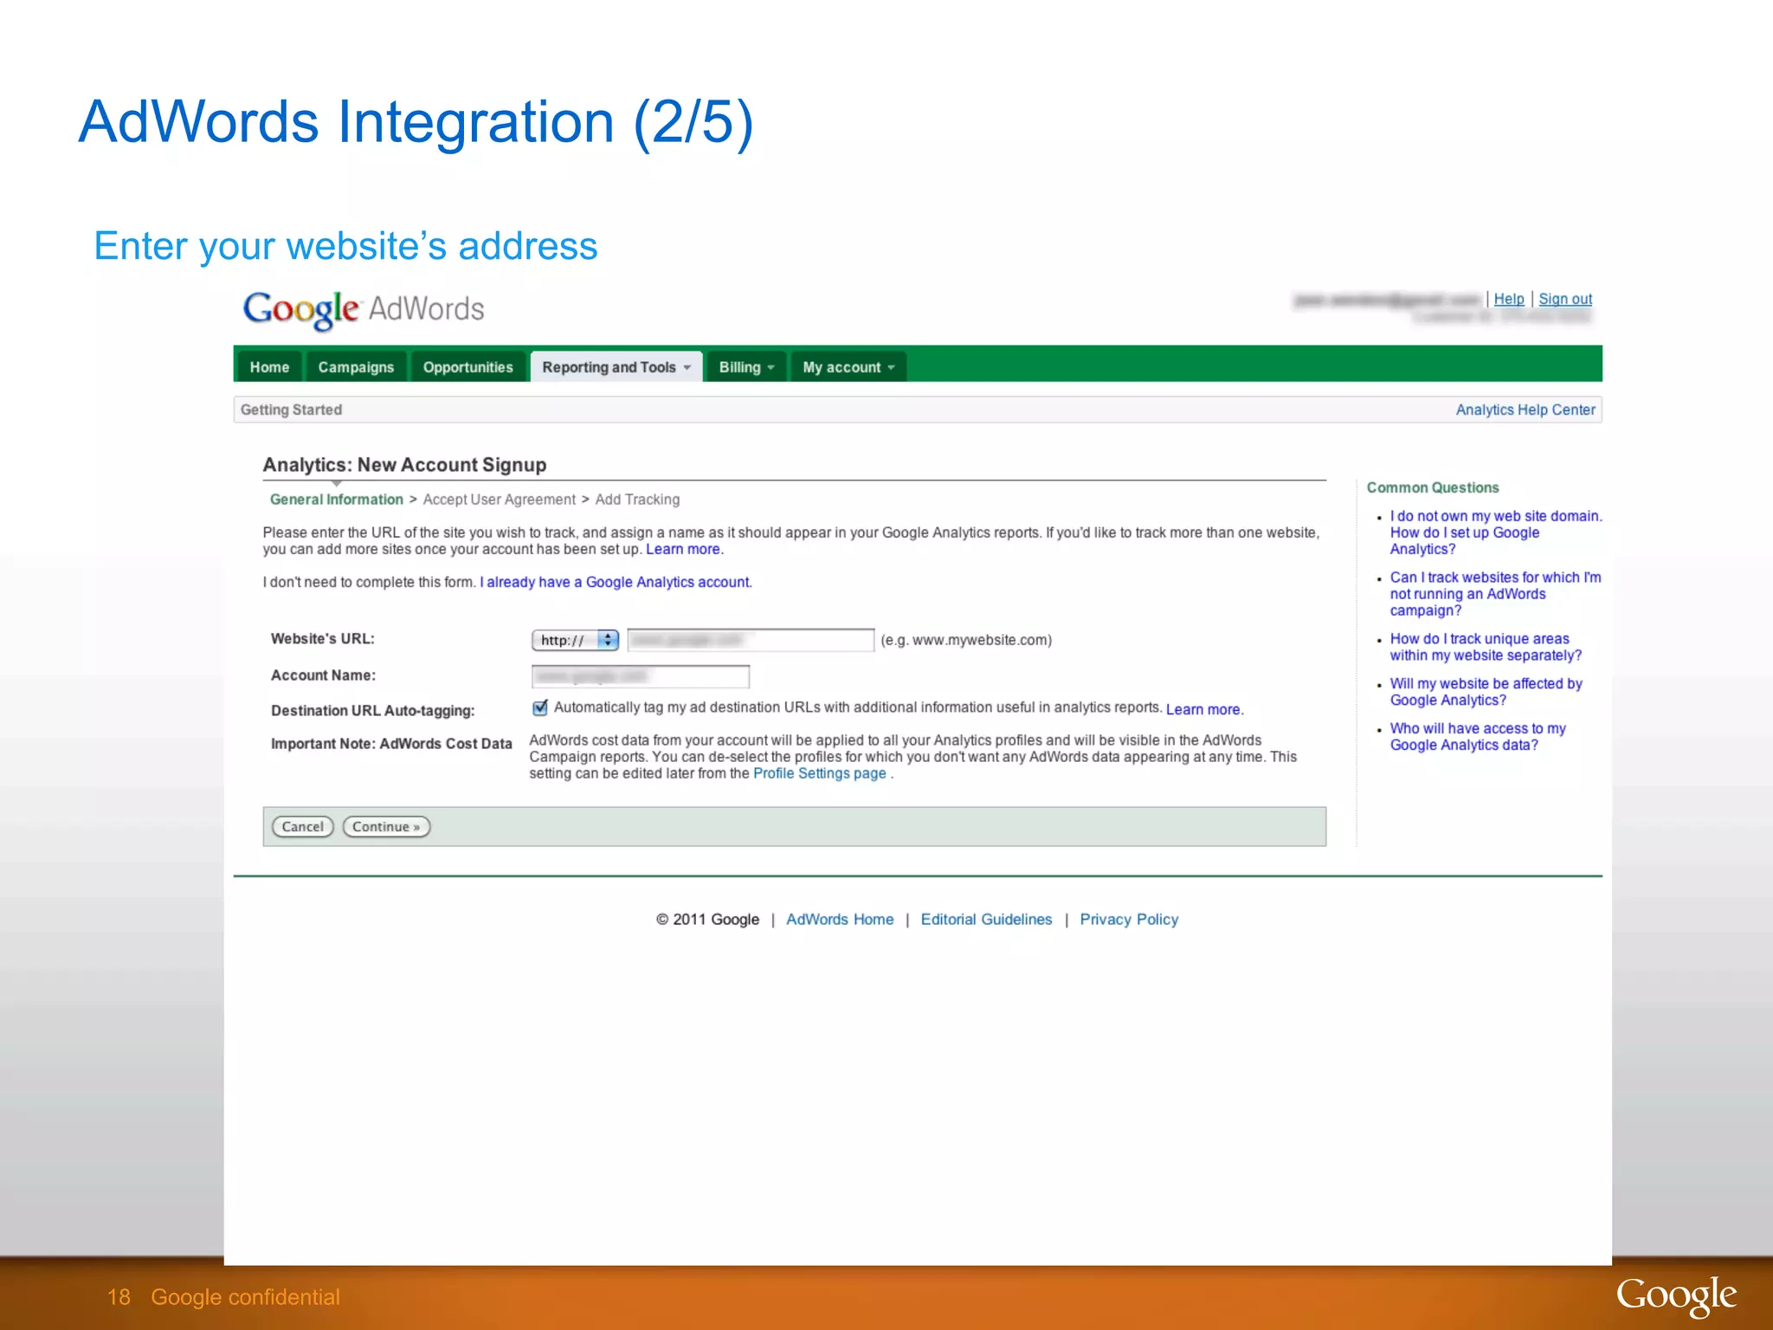Click the Google AdWords logo

(364, 309)
